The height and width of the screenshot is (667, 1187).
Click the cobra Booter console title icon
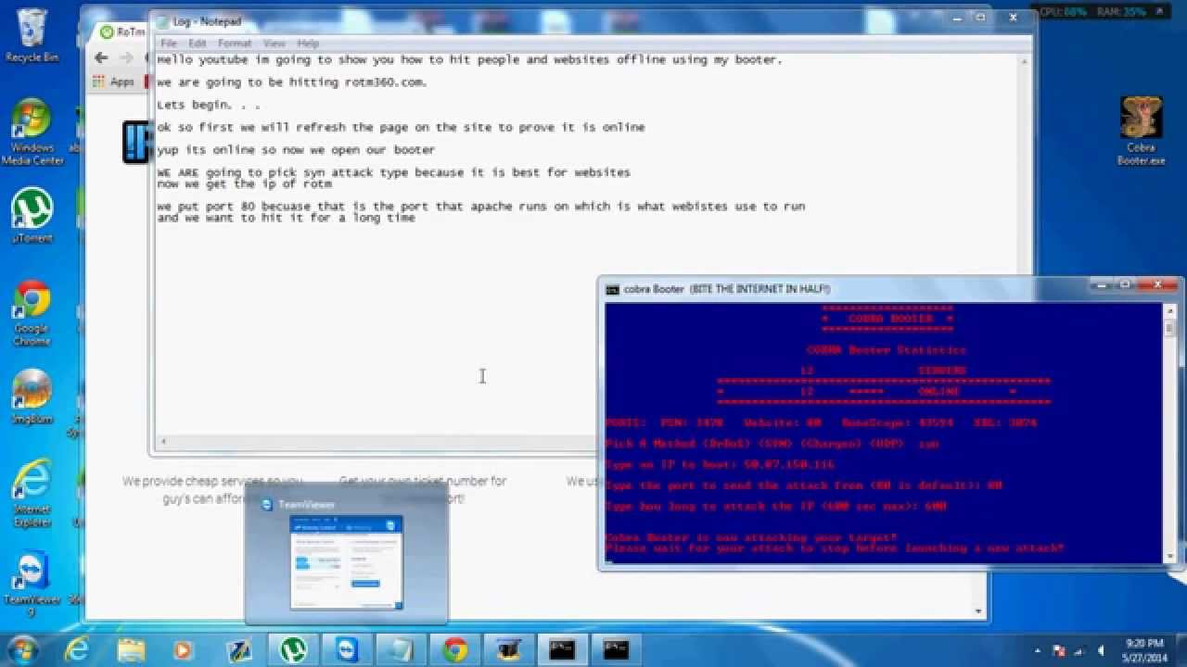612,289
